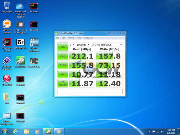Start the 512K benchmark test
The width and height of the screenshot is (180, 135).
(x=63, y=65)
